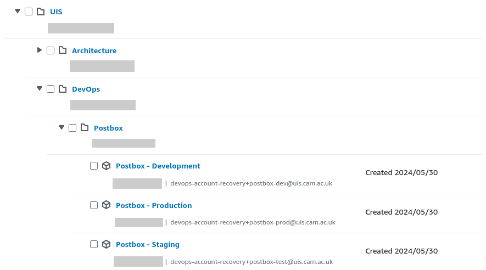Tick the Postbox - Staging account checkbox

click(x=94, y=244)
